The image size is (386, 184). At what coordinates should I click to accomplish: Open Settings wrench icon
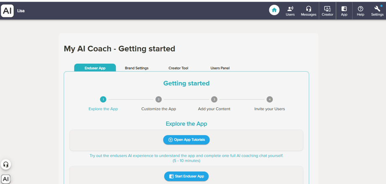[x=377, y=11]
